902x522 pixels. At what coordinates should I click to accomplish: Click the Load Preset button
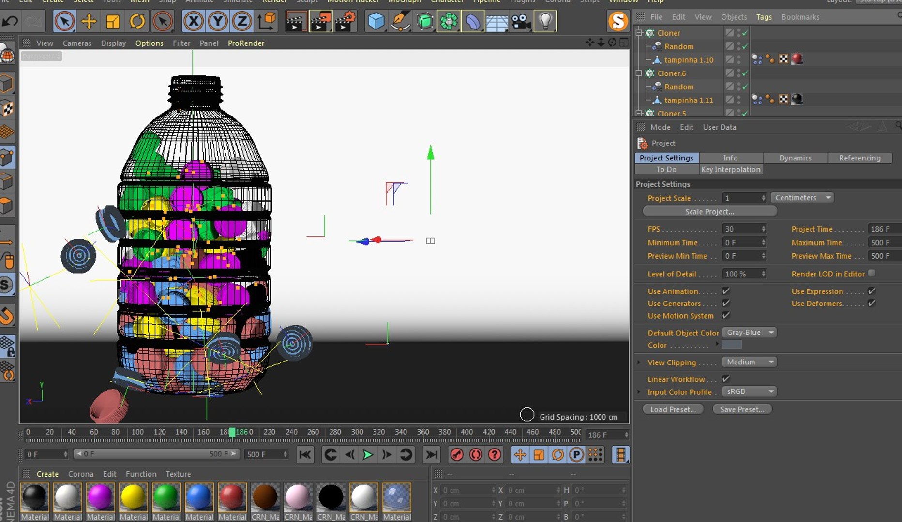[x=673, y=409]
